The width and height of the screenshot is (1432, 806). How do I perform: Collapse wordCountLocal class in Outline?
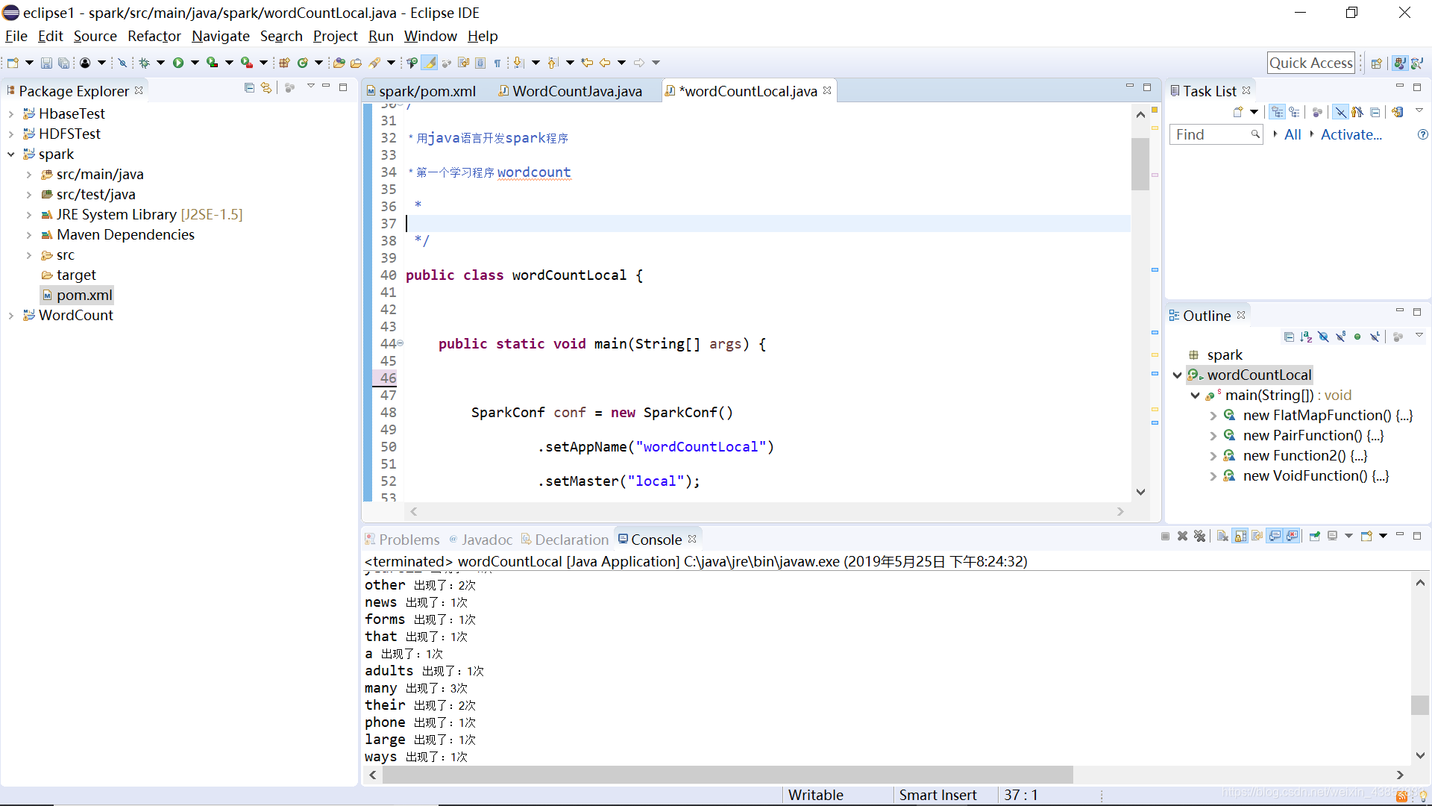pos(1178,375)
